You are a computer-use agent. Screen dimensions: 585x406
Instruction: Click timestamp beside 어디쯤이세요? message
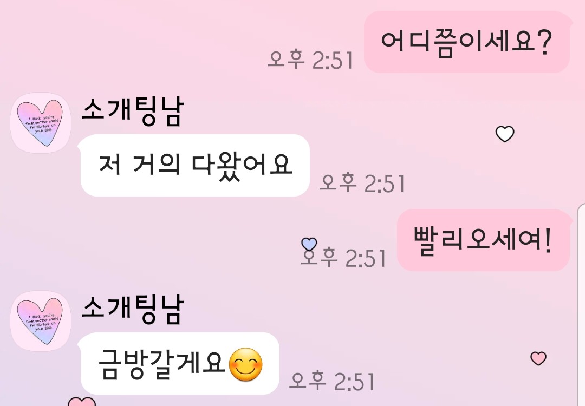[310, 60]
